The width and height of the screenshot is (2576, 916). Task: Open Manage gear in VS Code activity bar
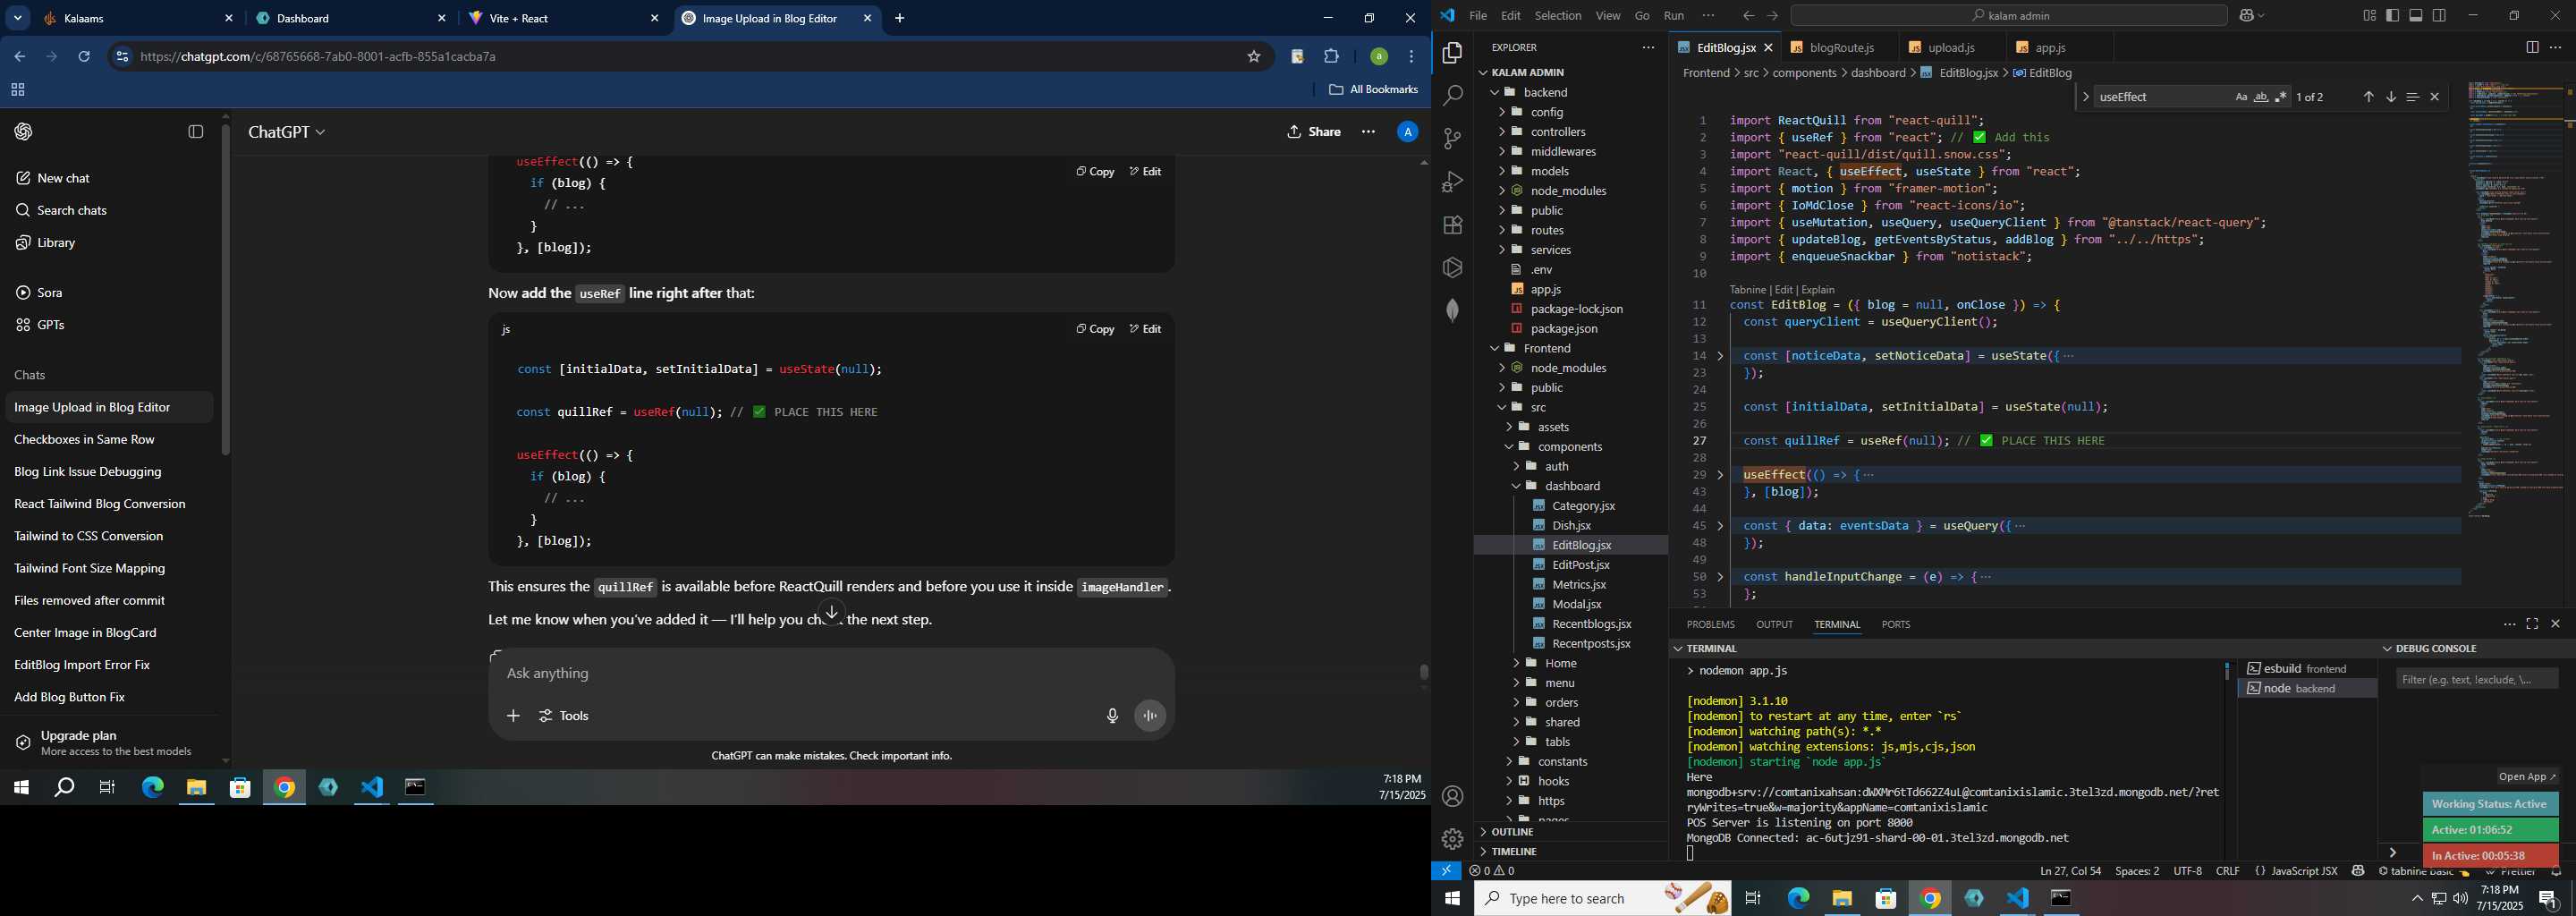coord(1452,839)
